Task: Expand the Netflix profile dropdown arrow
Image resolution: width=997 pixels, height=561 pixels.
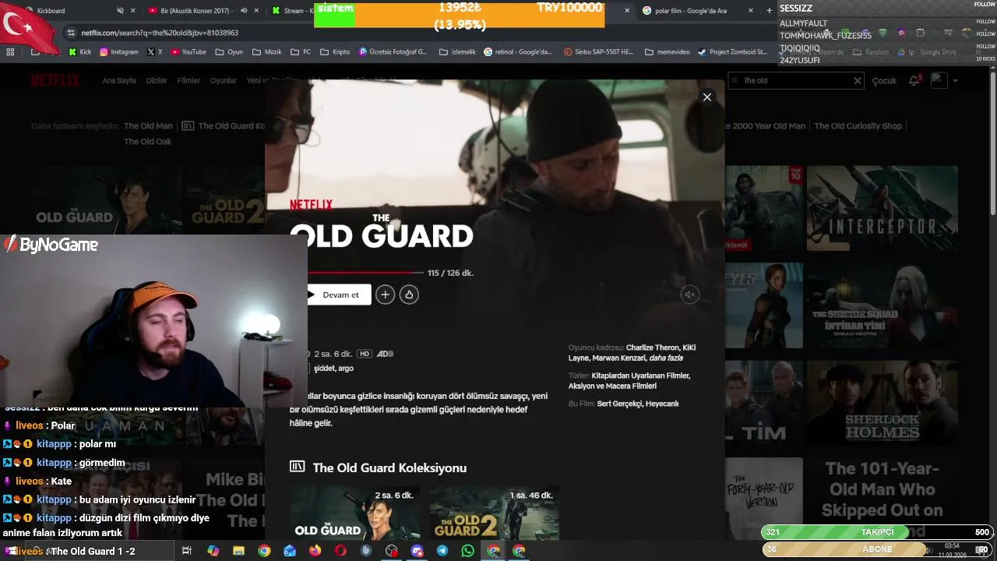Action: click(x=955, y=80)
